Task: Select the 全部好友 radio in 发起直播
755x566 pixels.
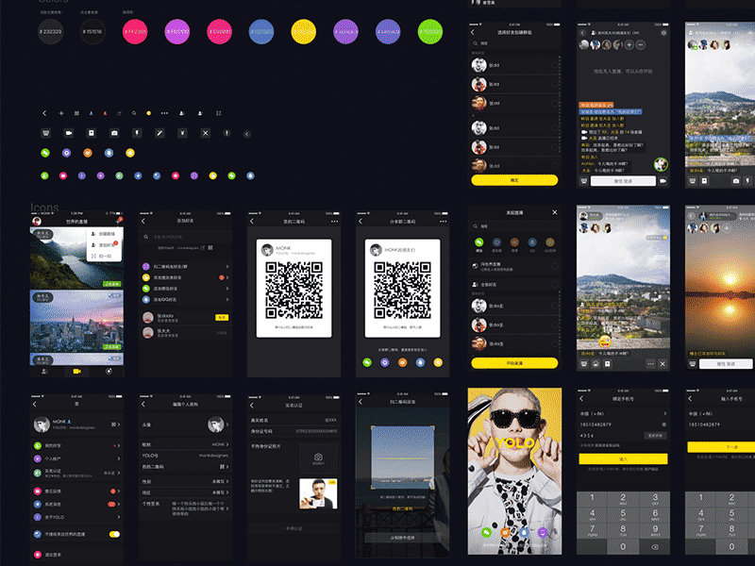Action: (x=554, y=285)
